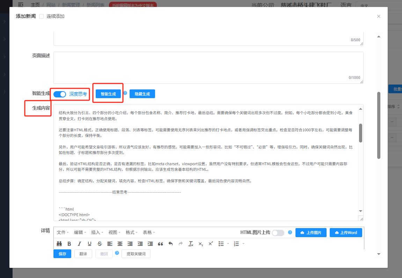The width and height of the screenshot is (402, 278).
Task: Open the 格式 editor menu
Action: click(x=132, y=232)
